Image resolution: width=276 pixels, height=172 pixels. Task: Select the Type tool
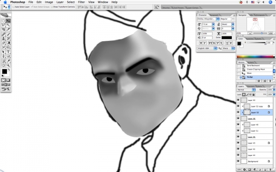click(x=8, y=52)
